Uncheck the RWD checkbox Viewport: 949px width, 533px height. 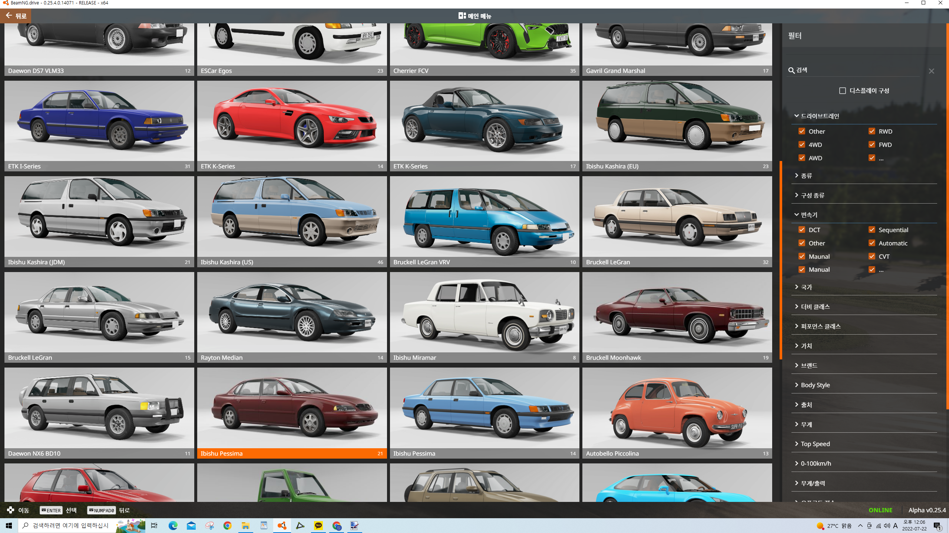point(872,131)
